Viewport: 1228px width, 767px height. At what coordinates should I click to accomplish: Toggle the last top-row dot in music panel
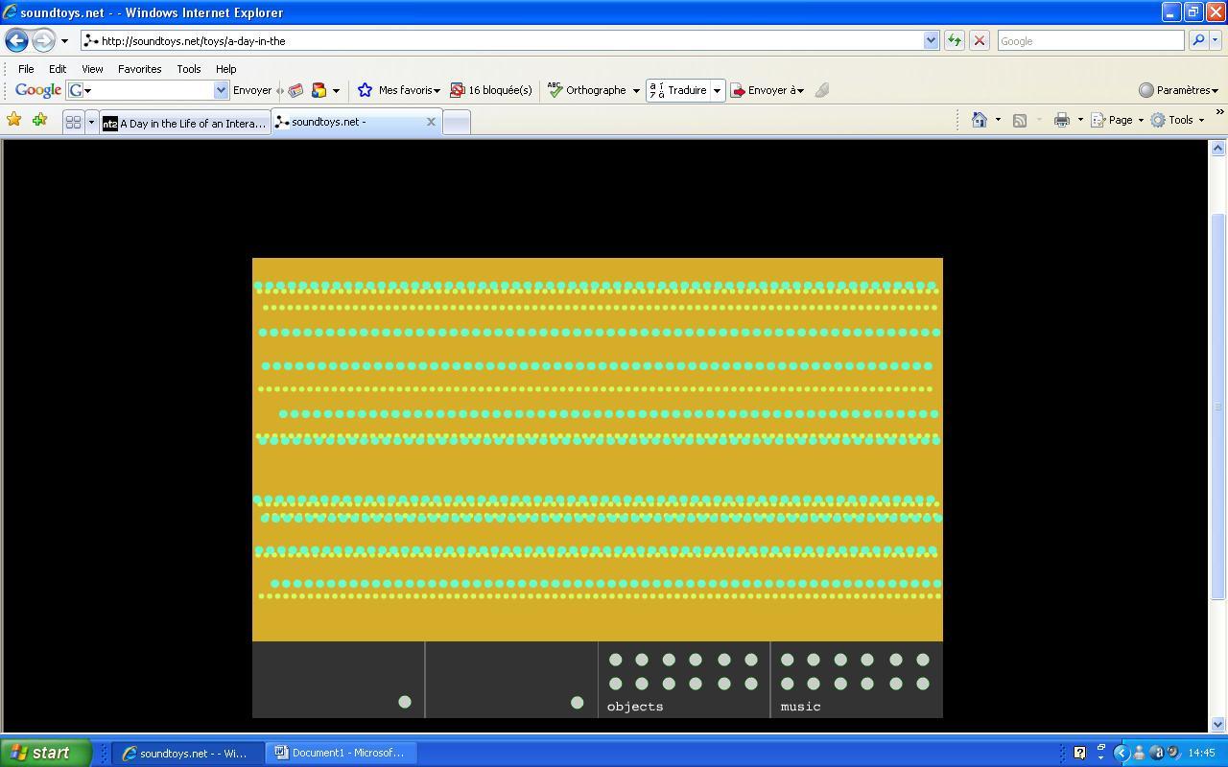point(923,660)
